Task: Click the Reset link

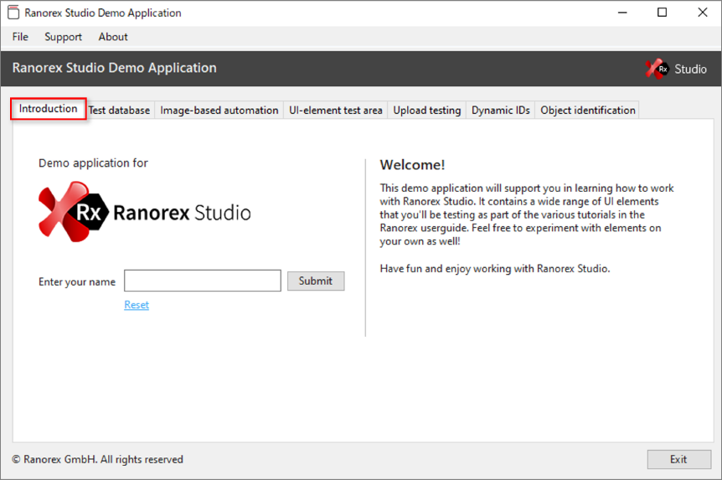Action: (x=137, y=305)
